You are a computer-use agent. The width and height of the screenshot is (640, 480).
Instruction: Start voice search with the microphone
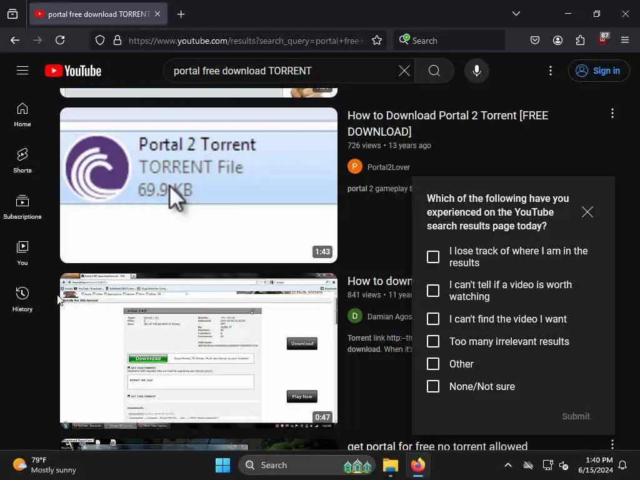pos(476,71)
